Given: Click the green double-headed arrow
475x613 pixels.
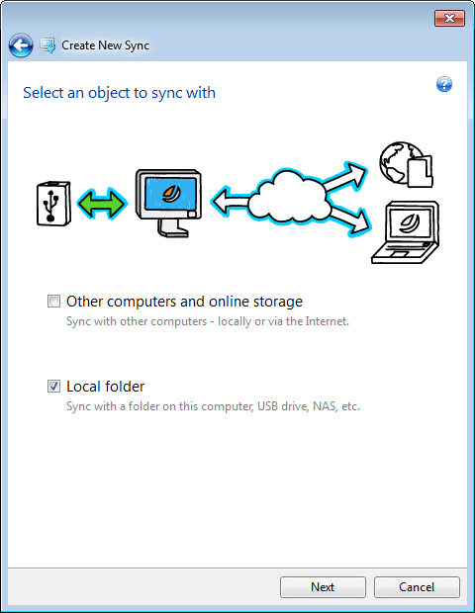Looking at the screenshot, I should pyautogui.click(x=102, y=204).
